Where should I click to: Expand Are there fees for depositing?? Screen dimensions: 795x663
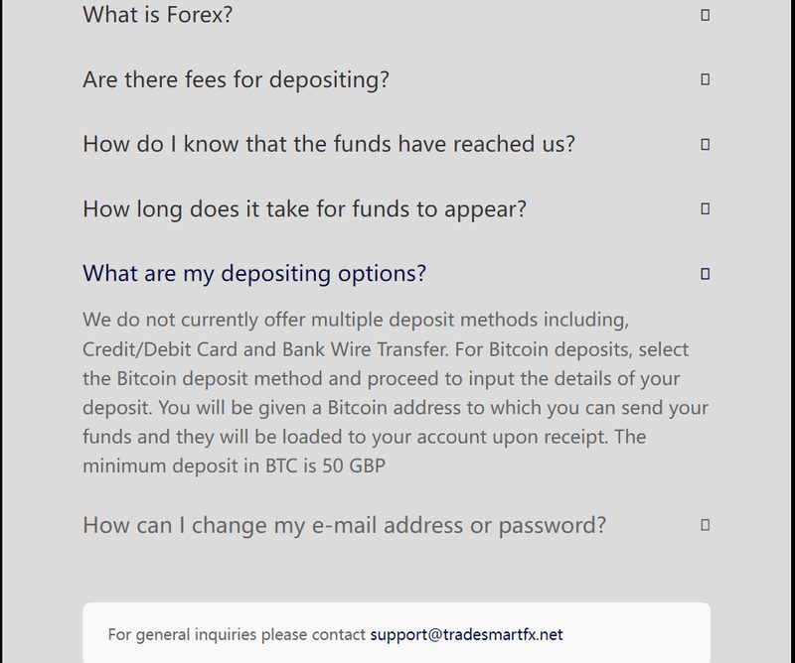tap(236, 79)
